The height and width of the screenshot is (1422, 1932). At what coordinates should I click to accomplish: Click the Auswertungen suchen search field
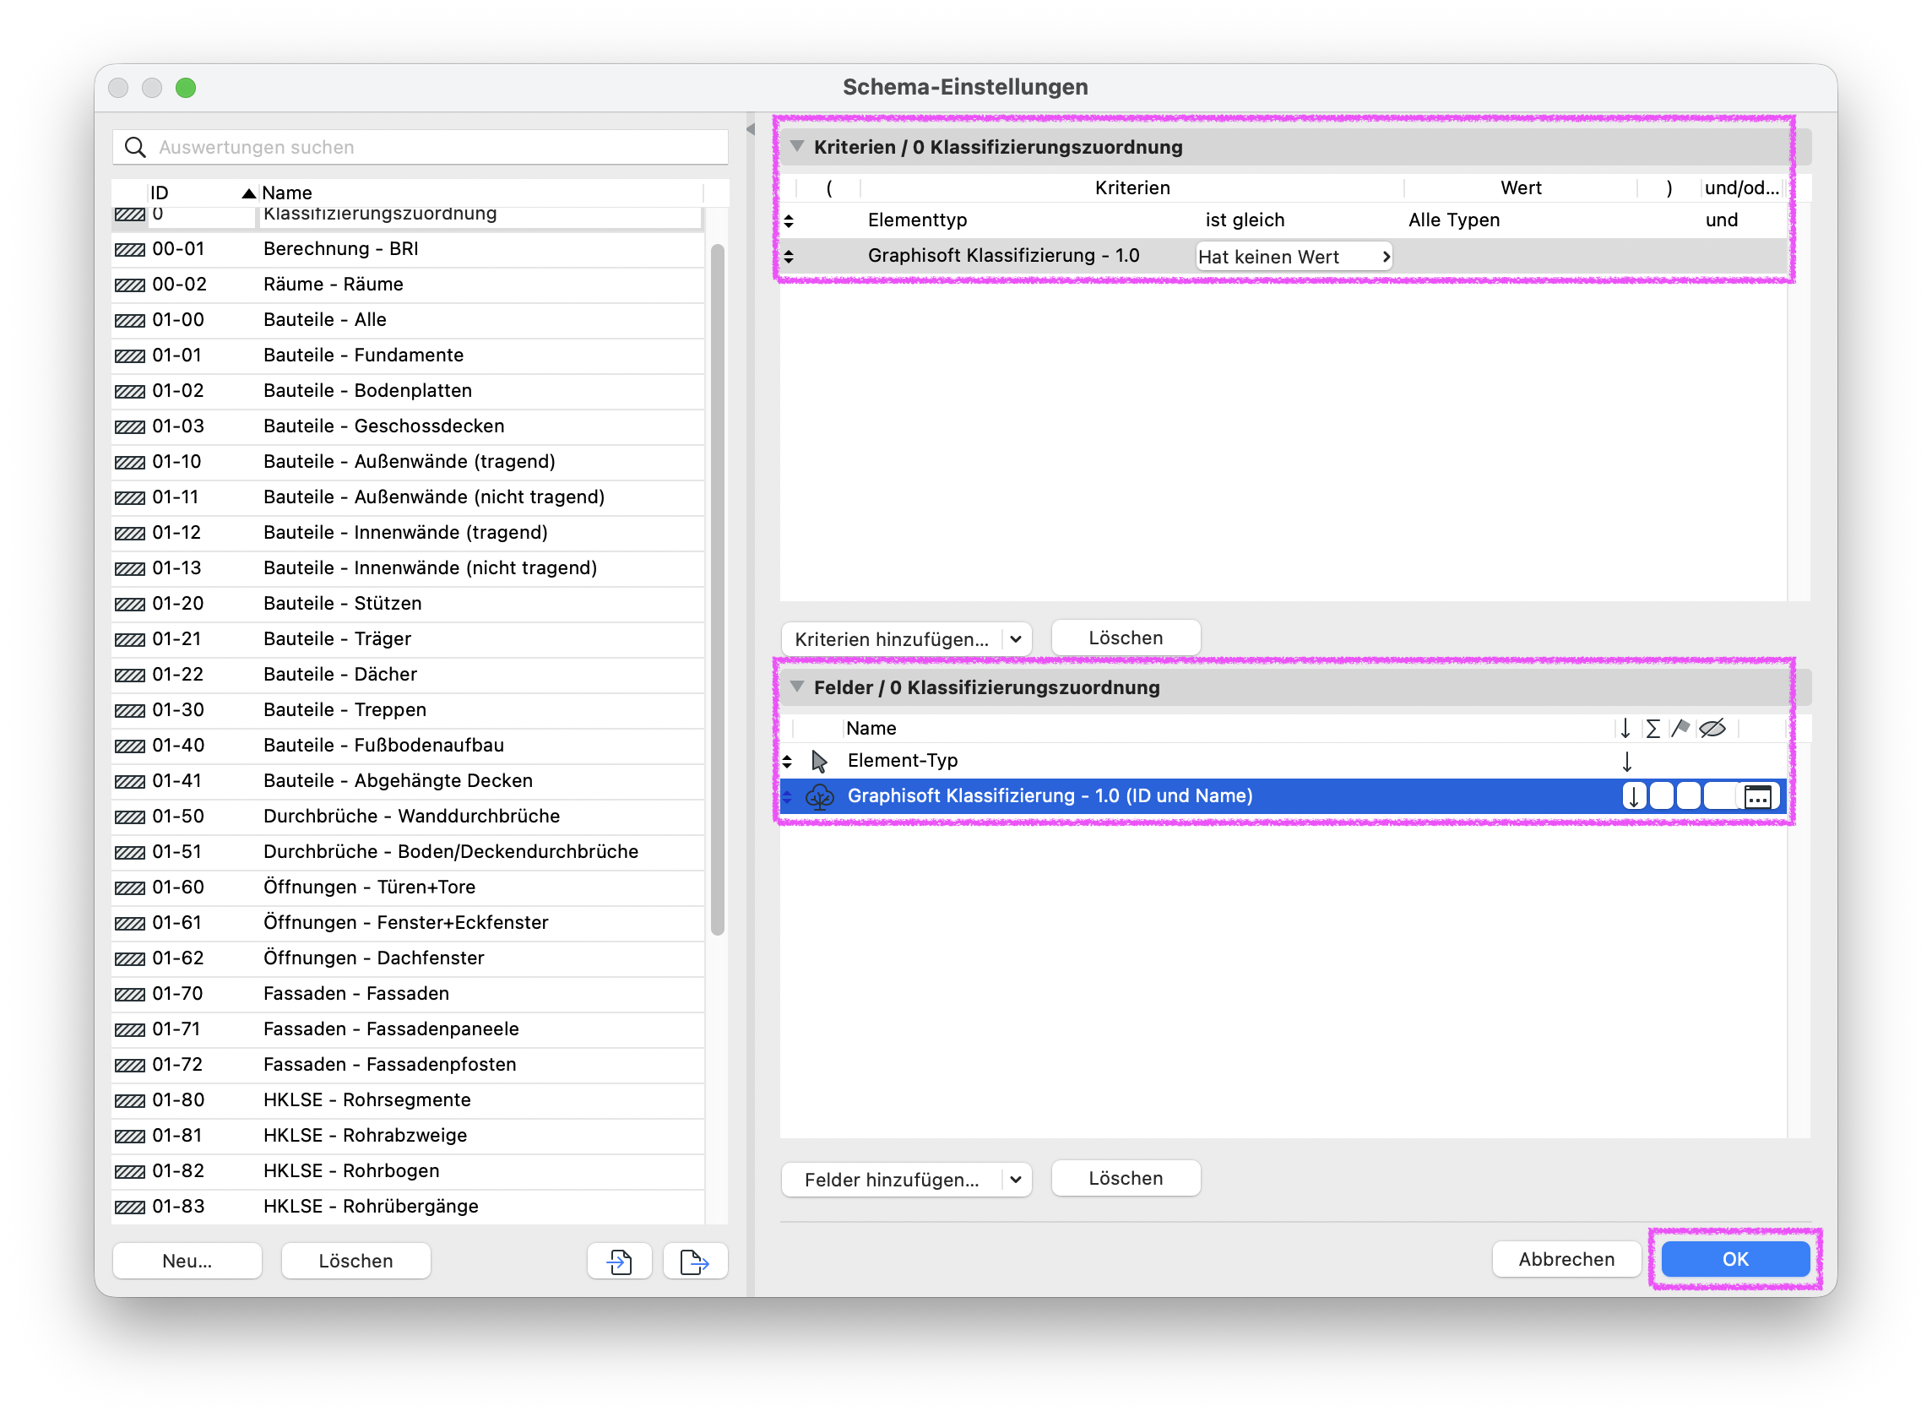pos(420,147)
